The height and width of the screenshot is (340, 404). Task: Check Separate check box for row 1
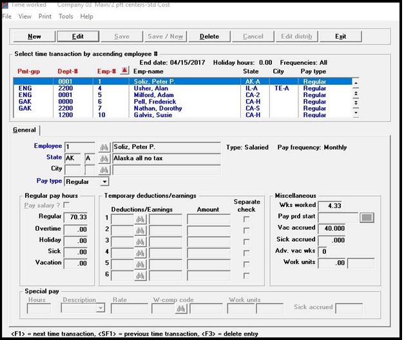pos(246,219)
